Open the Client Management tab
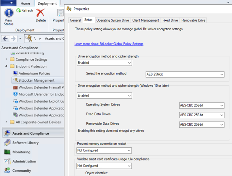This screenshot has height=176, width=232. pos(145,20)
